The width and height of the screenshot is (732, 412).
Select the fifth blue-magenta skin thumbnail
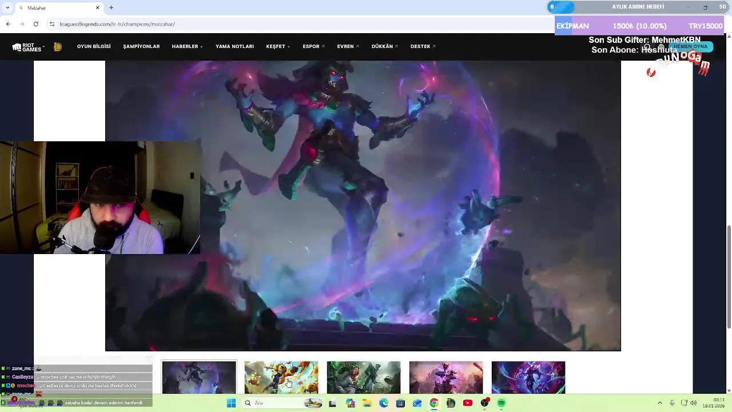(x=528, y=377)
